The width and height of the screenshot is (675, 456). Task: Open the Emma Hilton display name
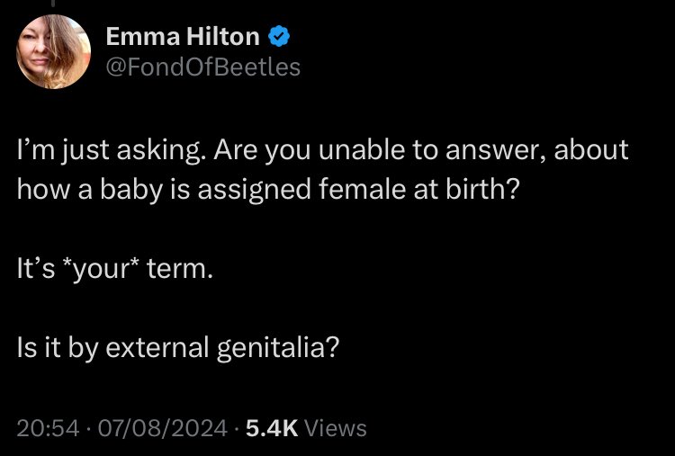point(183,37)
